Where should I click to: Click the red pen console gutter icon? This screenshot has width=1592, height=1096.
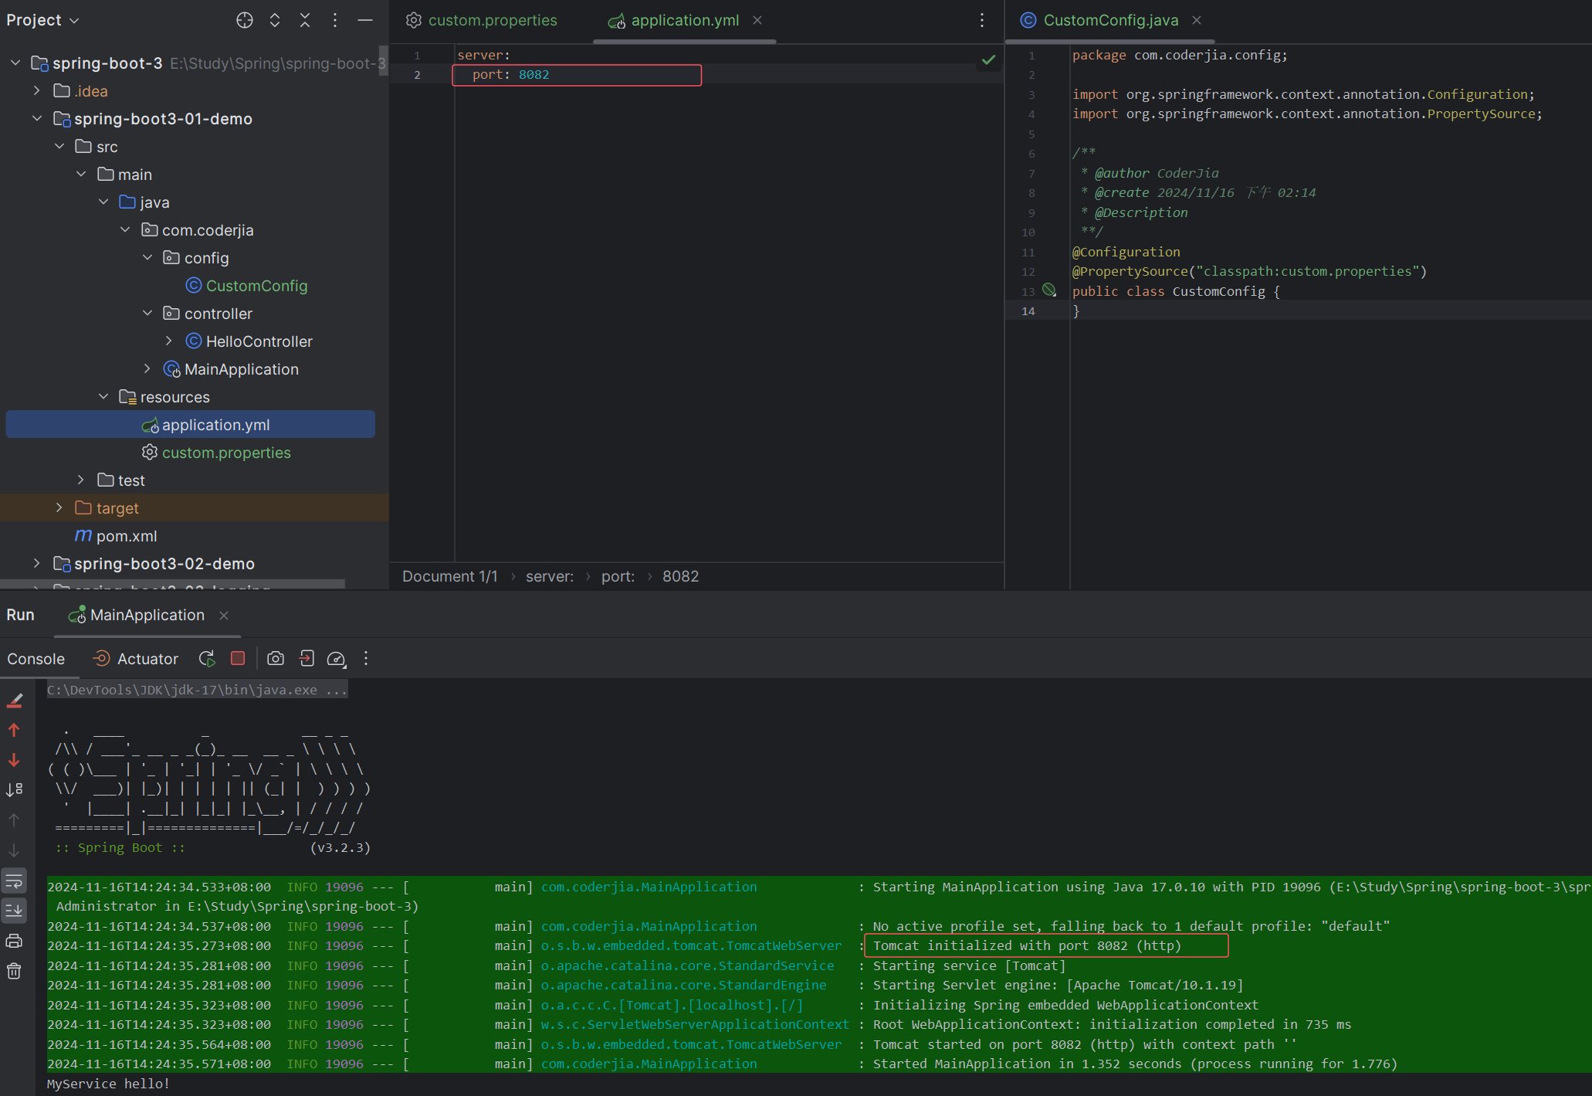(15, 701)
